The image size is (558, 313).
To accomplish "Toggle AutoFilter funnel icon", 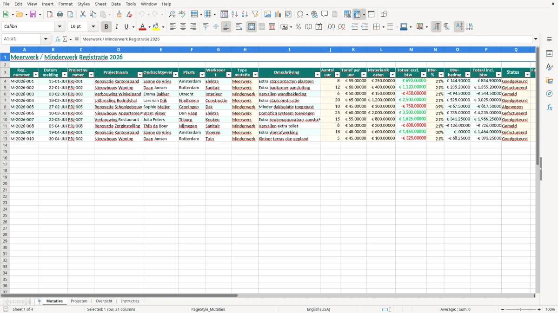I will coord(255,14).
